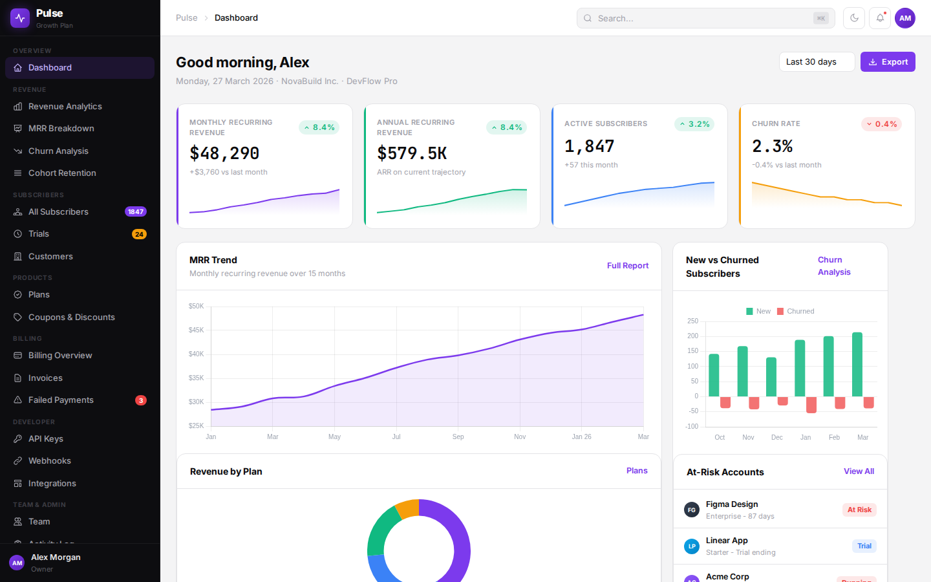Open notifications bell icon
The height and width of the screenshot is (582, 931).
point(880,18)
